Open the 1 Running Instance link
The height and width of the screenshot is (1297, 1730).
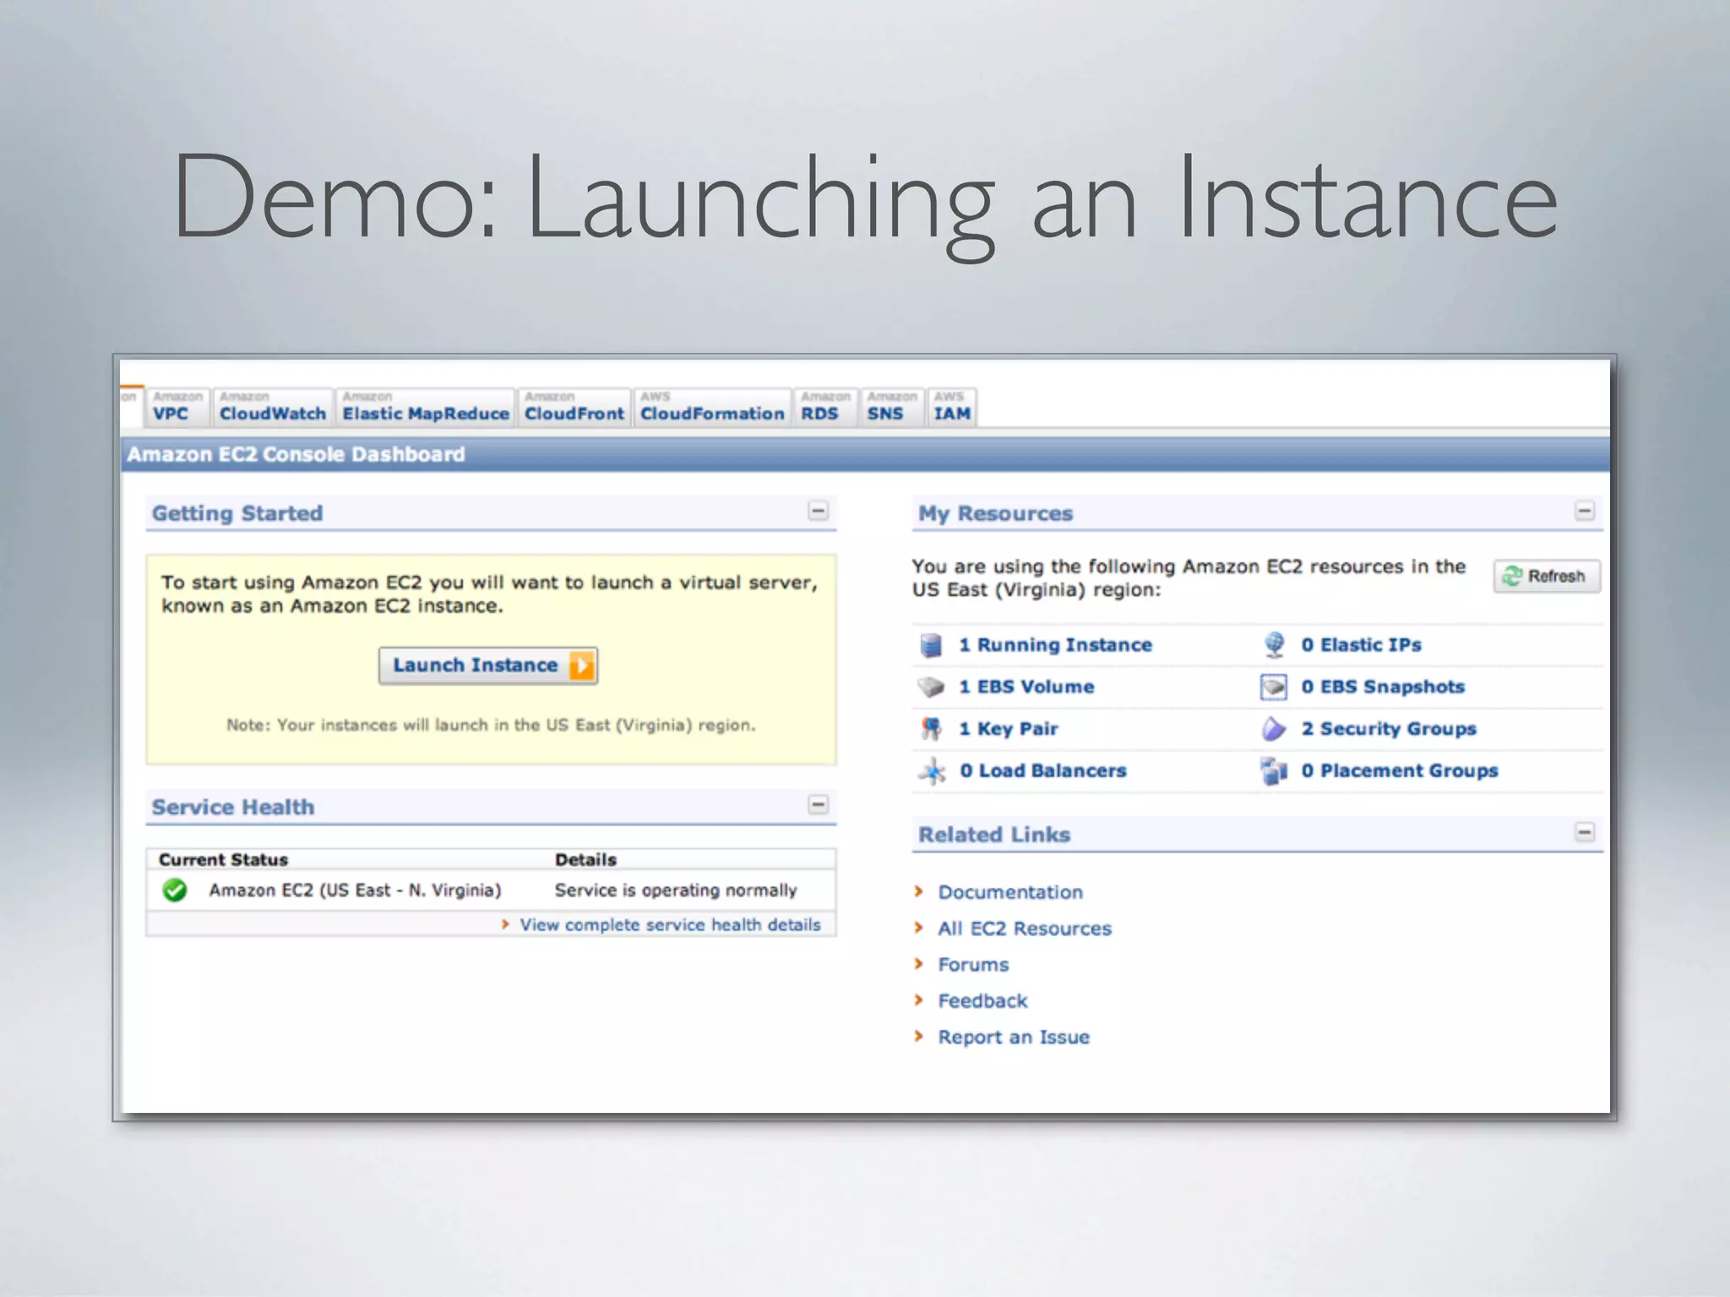1055,645
